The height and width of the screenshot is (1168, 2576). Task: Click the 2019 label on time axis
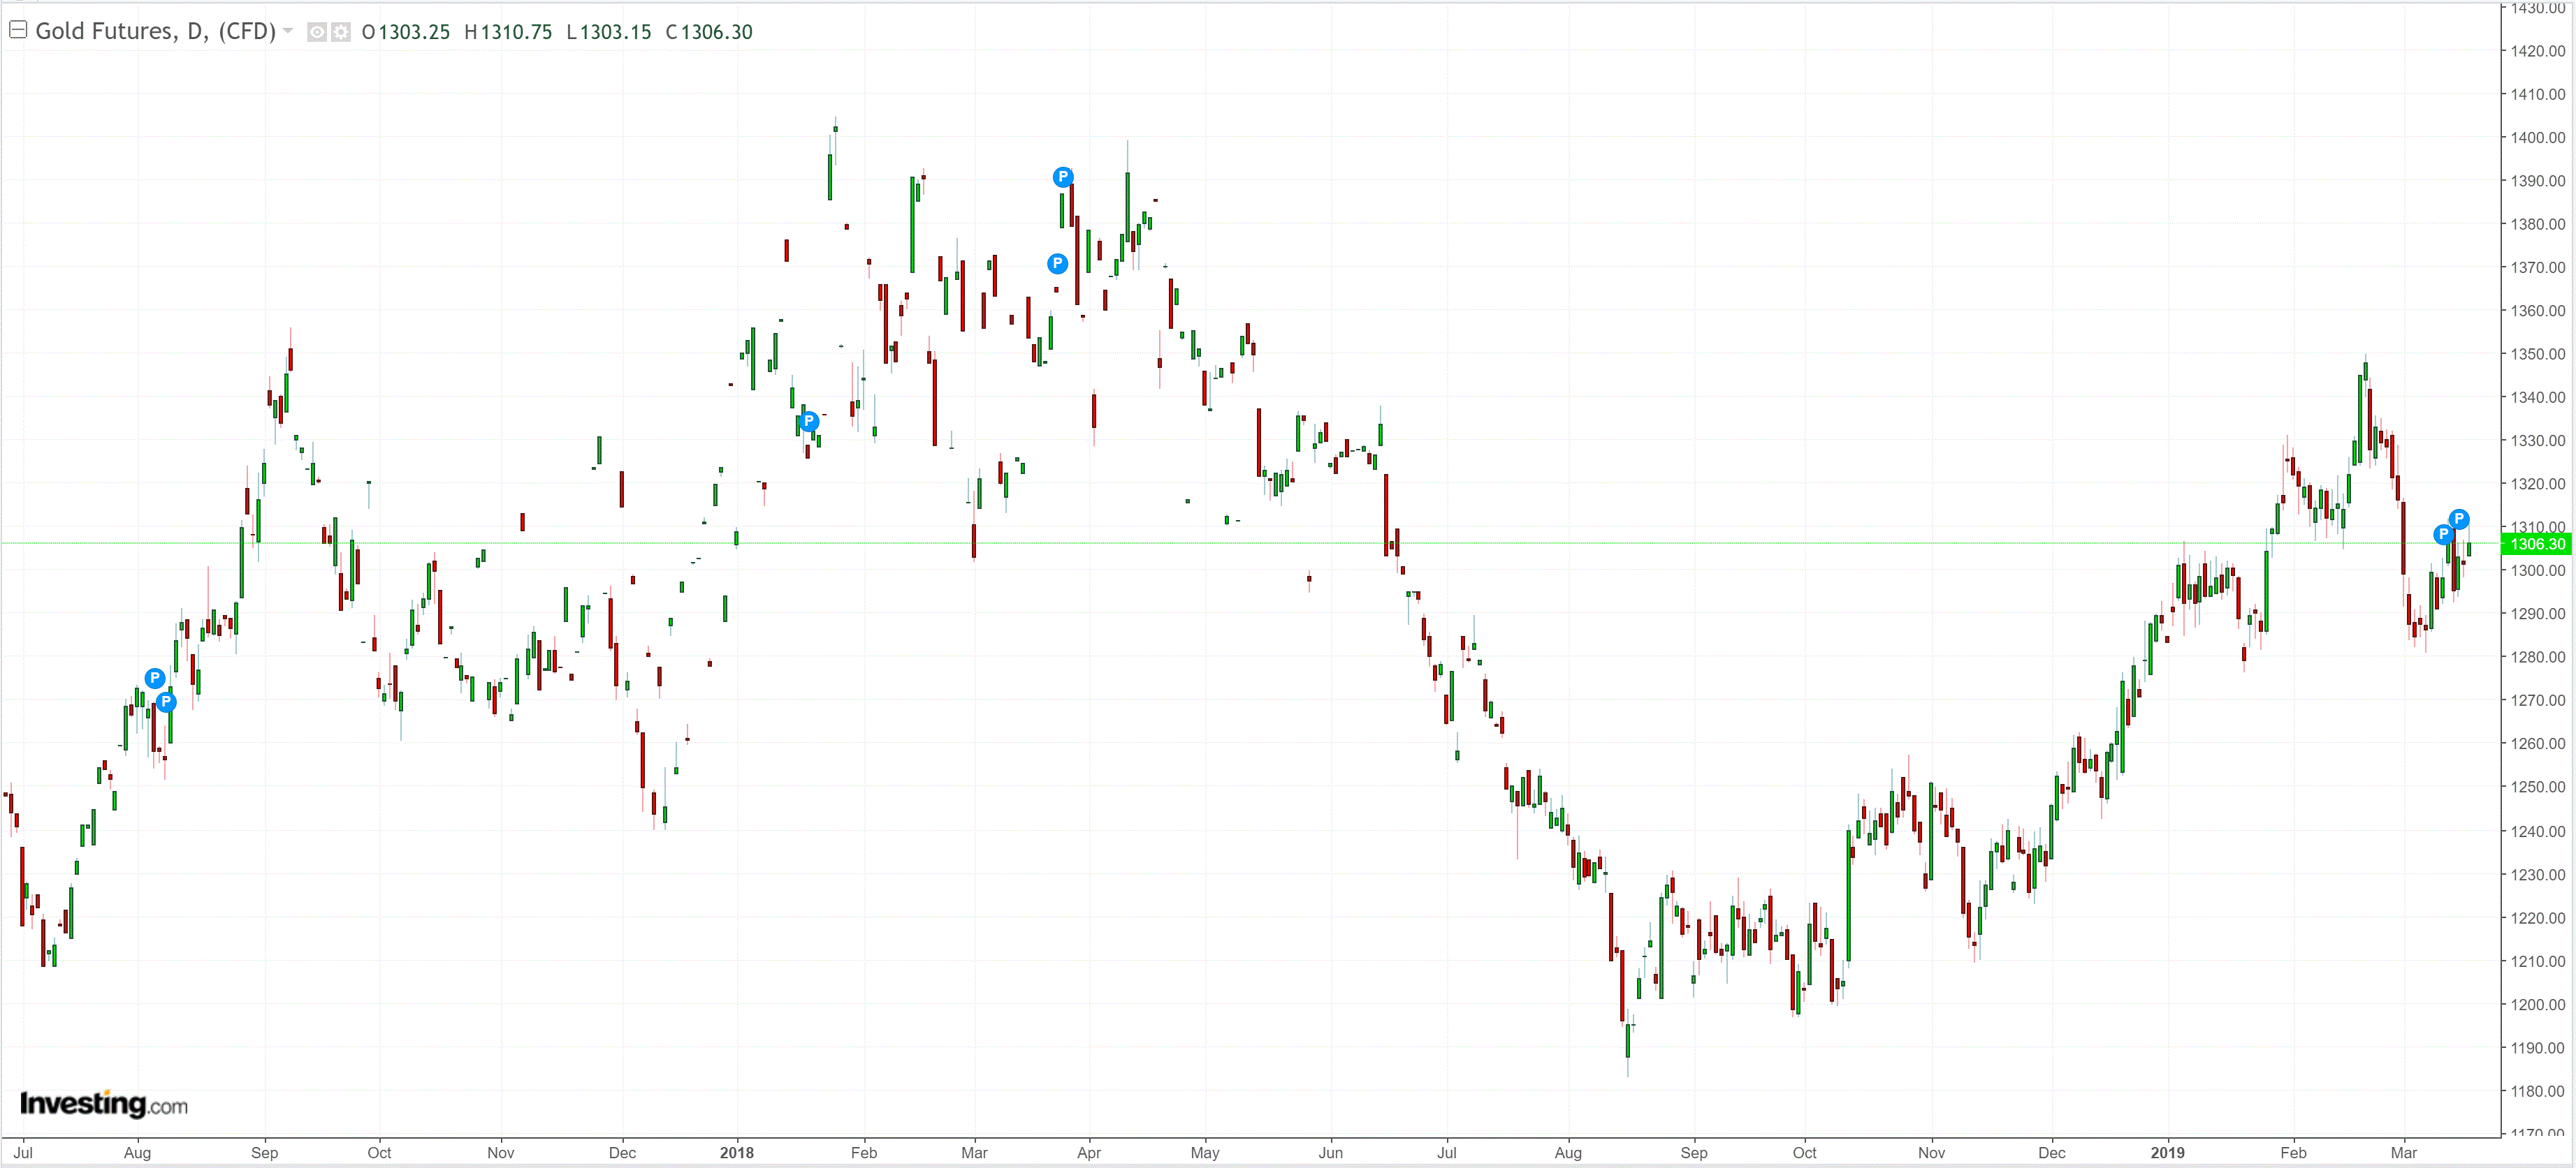point(2167,1152)
